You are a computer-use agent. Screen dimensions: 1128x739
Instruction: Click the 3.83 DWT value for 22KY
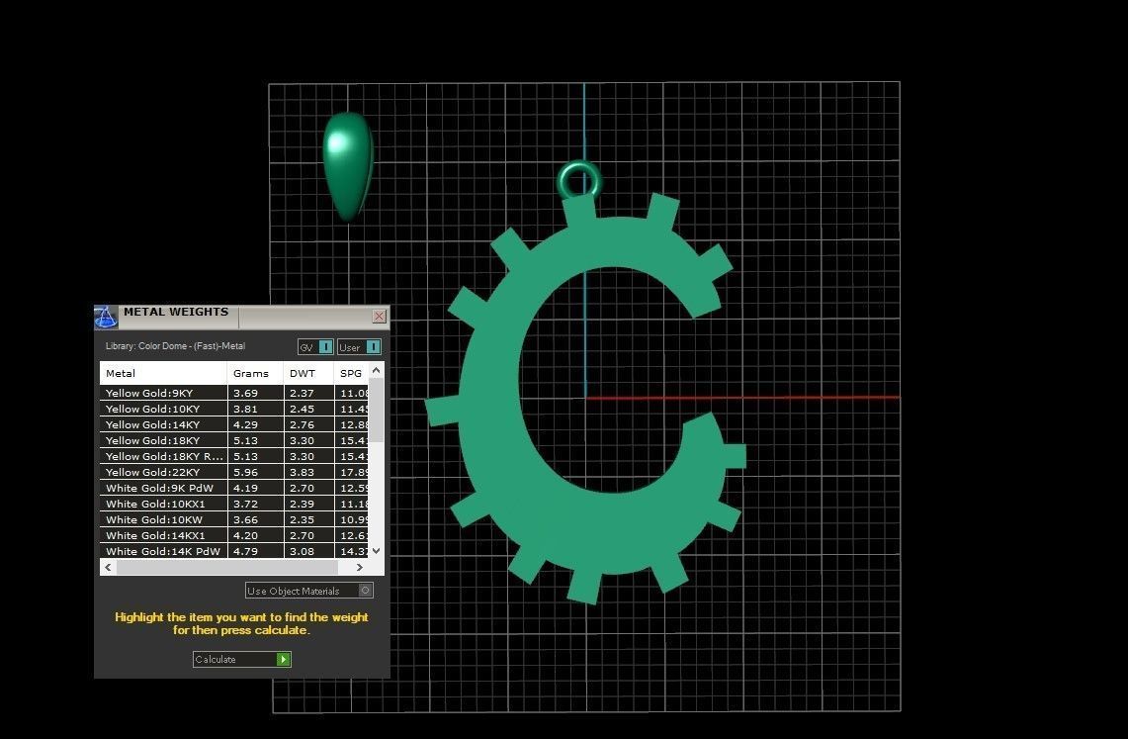pyautogui.click(x=302, y=472)
